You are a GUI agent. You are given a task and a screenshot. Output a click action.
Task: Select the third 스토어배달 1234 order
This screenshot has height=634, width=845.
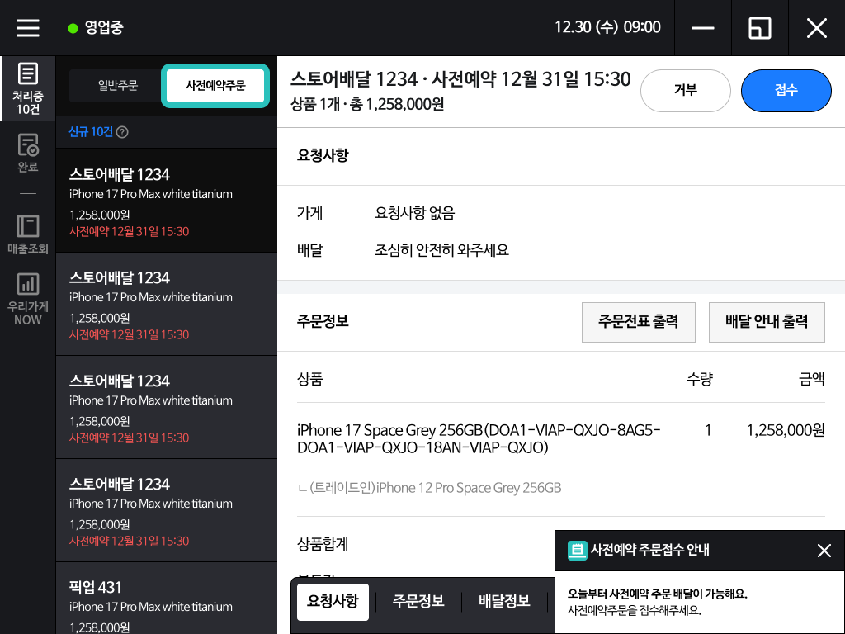coord(167,408)
